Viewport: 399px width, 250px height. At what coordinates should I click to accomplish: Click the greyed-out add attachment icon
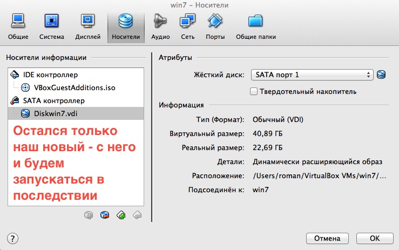coord(89,215)
